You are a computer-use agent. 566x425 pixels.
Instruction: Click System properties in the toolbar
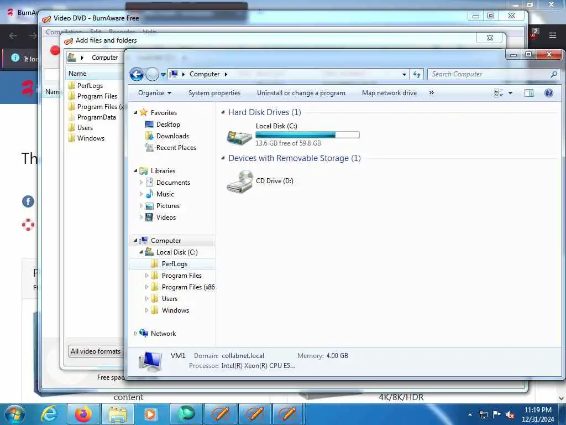214,93
